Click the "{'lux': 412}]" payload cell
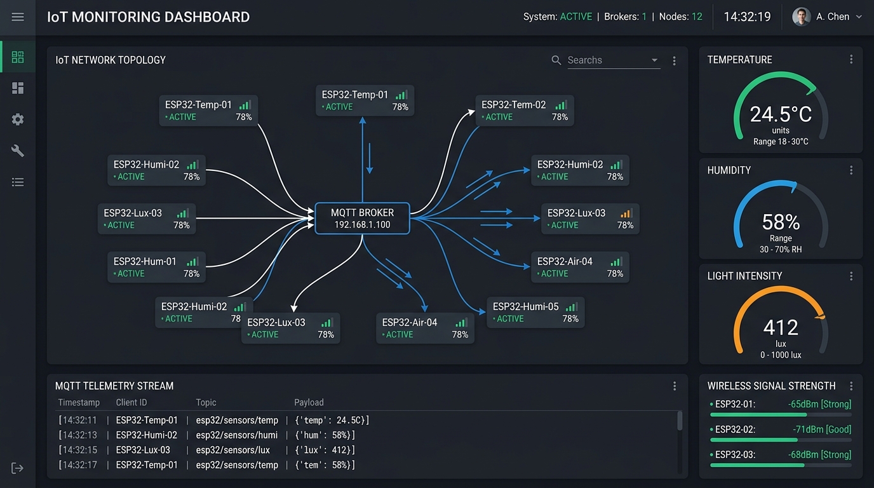The width and height of the screenshot is (874, 488). [x=325, y=450]
